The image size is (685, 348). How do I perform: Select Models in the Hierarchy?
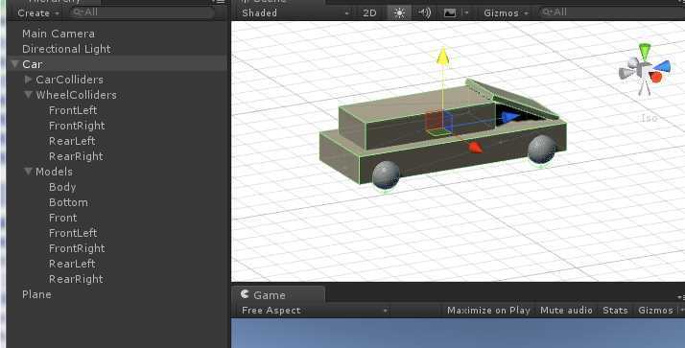point(54,172)
